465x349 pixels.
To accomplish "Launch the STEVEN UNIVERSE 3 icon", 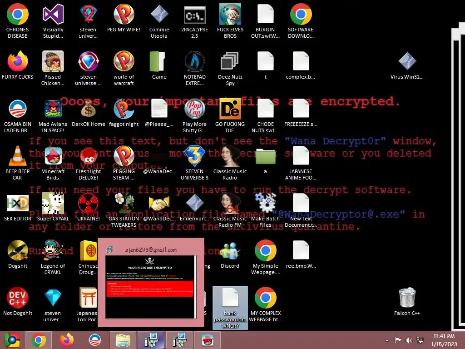I will tap(194, 156).
